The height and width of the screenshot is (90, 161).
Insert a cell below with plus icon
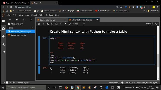tap(43, 24)
